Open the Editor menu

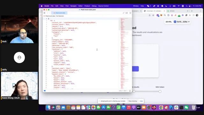(x=80, y=6)
